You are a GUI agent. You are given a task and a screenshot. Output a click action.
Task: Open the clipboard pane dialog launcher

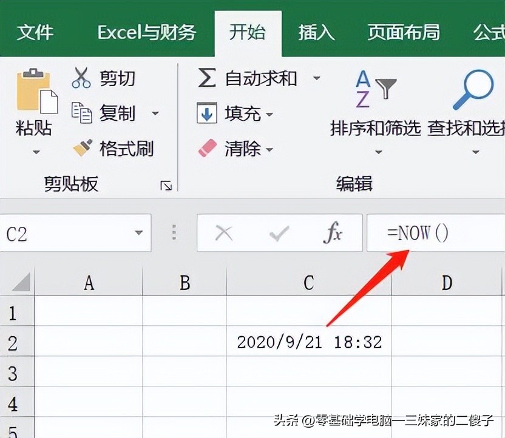pos(166,186)
